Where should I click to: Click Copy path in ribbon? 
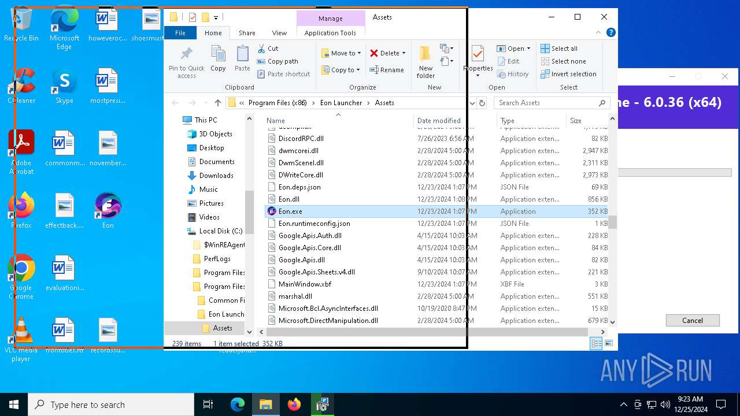277,61
